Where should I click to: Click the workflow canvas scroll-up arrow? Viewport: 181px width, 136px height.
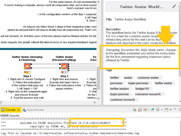coord(98,2)
